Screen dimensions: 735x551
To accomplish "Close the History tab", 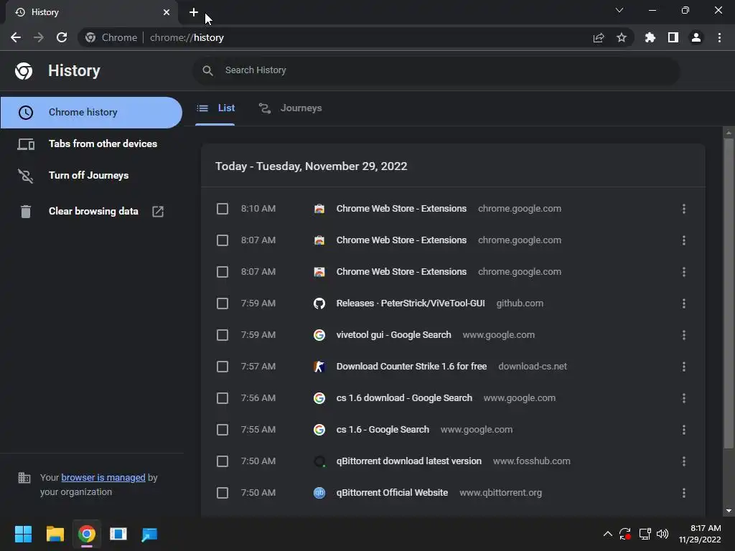I will tap(167, 12).
